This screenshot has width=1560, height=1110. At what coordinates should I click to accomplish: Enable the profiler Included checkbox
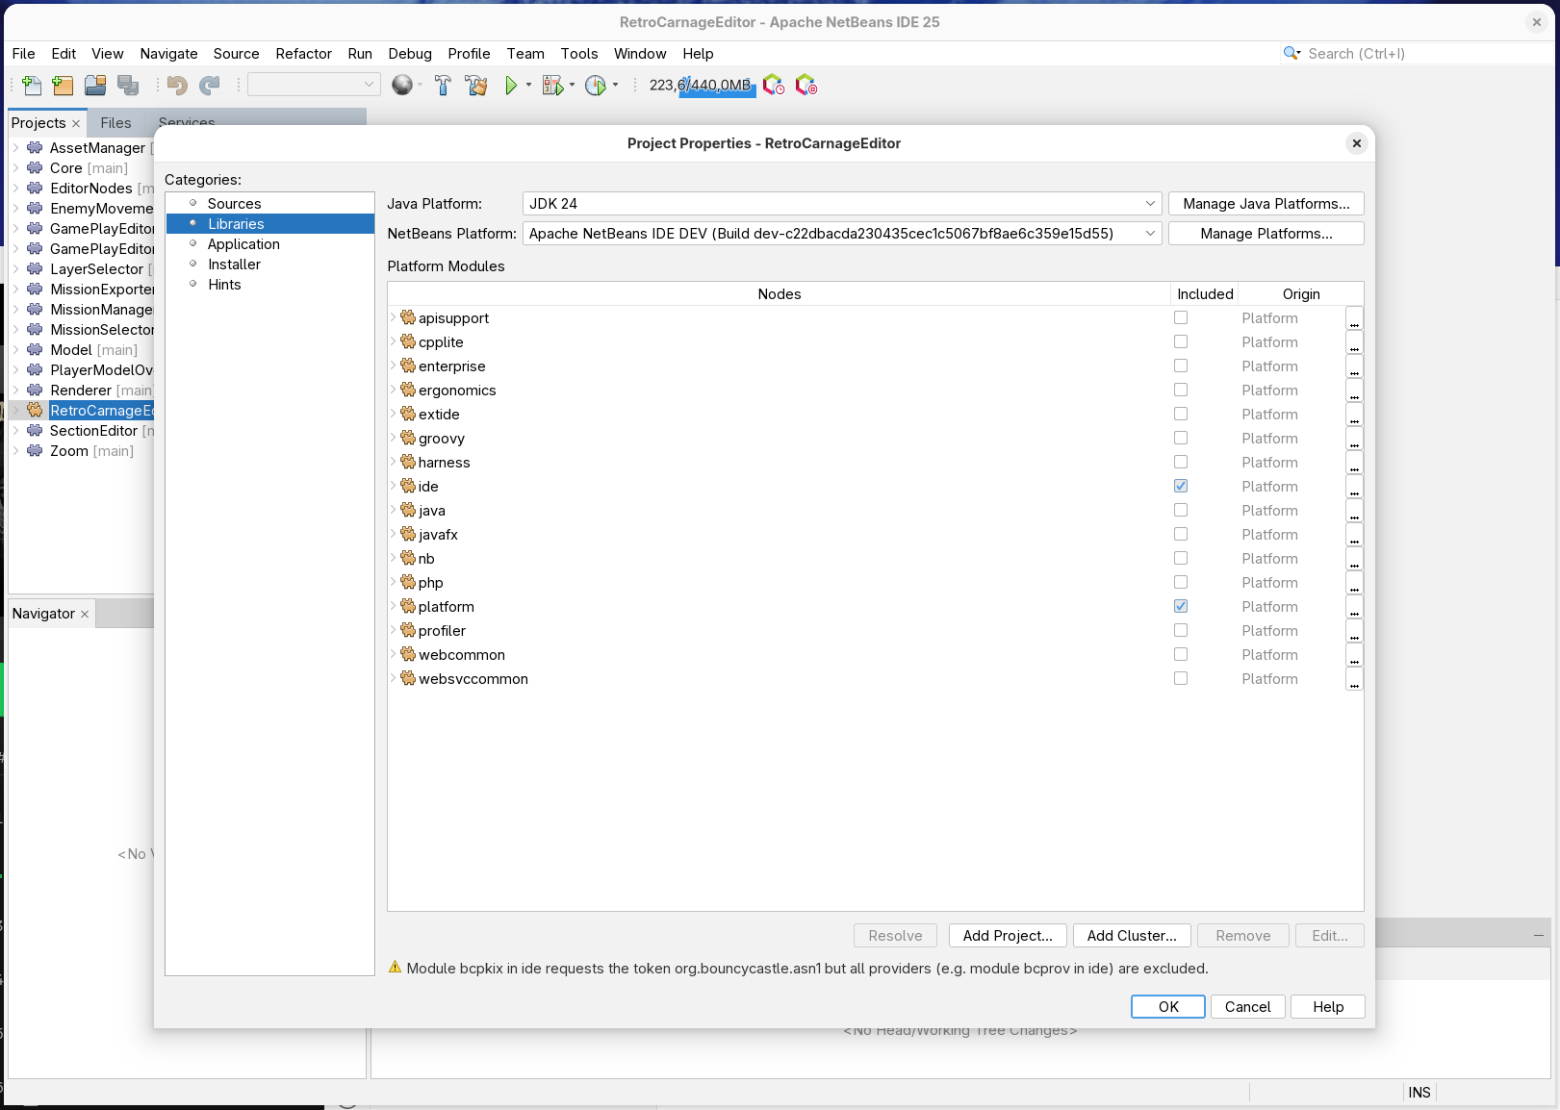1181,630
